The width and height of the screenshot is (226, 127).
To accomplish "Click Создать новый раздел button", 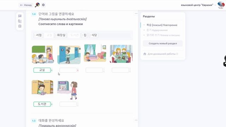I will click(x=163, y=43).
